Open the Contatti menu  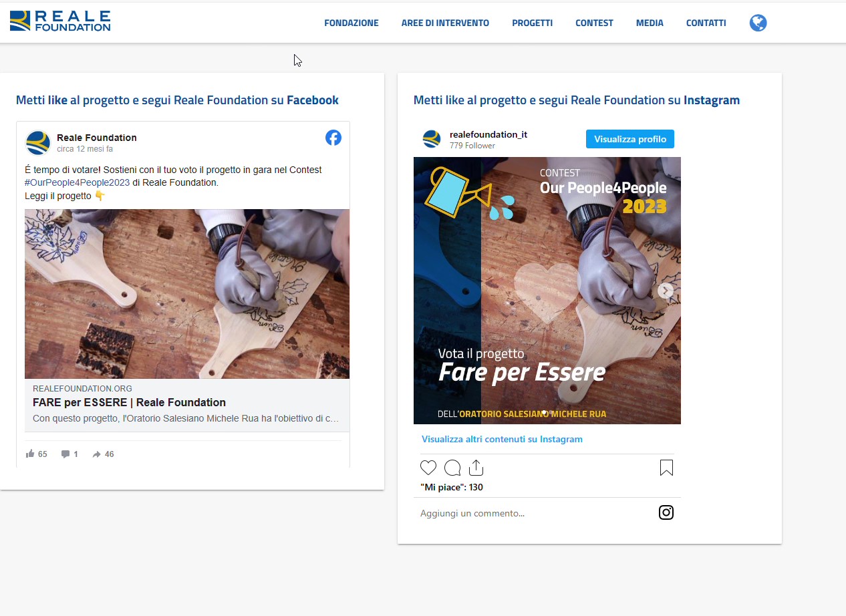point(706,23)
